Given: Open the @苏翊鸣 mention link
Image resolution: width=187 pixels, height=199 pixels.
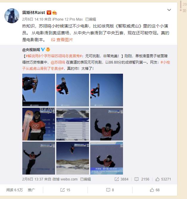Looking at the screenshot, I should (58, 62).
